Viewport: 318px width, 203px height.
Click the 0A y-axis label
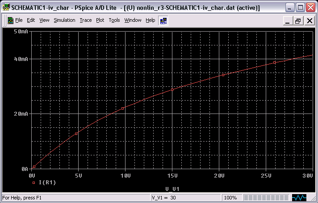click(x=25, y=169)
